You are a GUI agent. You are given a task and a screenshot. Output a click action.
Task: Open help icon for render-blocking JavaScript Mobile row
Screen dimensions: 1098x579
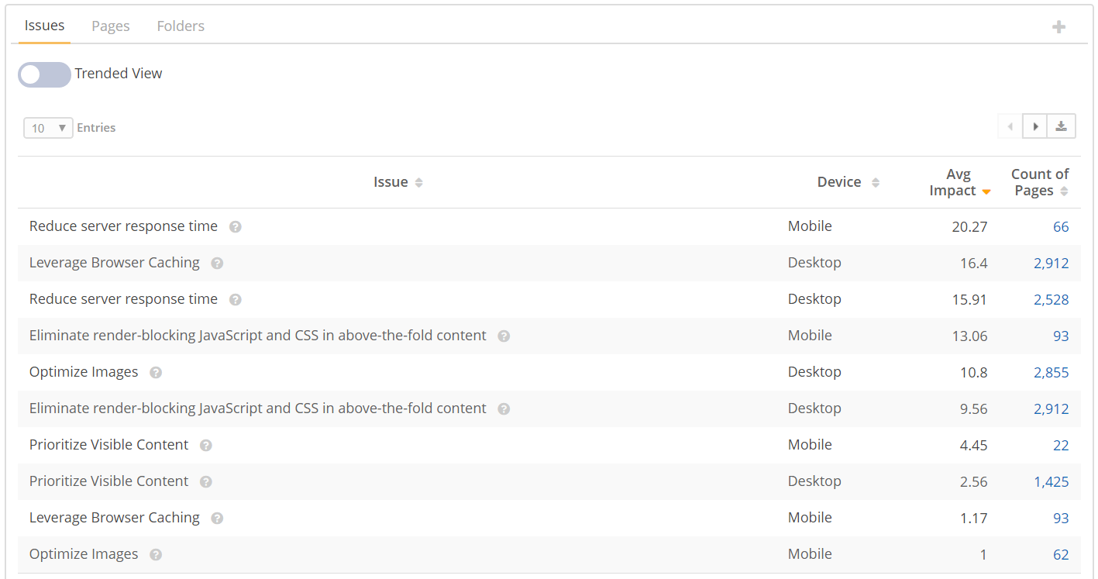click(504, 336)
